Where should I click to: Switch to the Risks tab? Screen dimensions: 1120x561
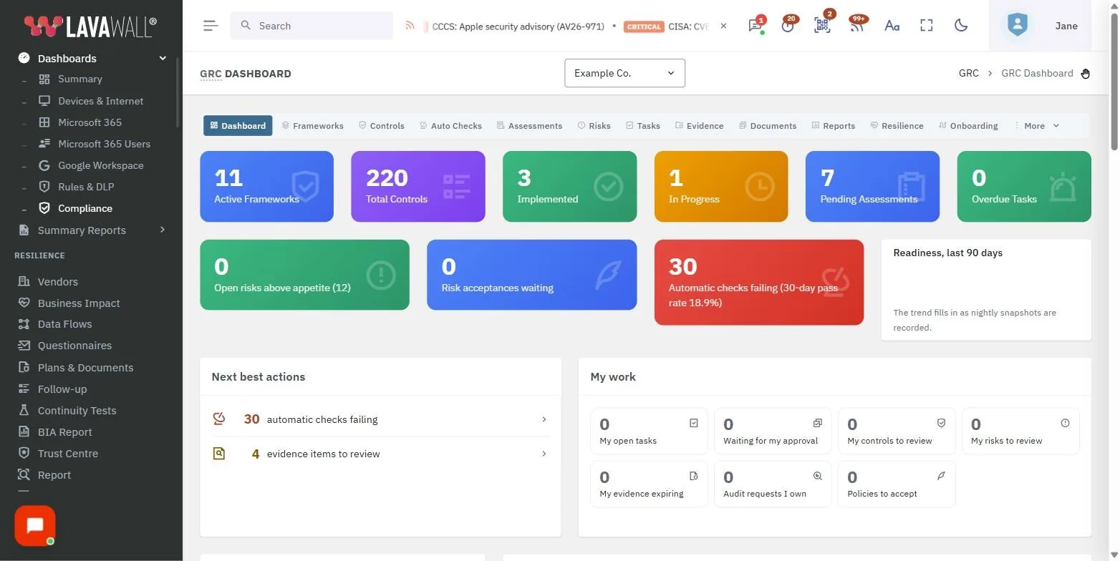point(594,125)
